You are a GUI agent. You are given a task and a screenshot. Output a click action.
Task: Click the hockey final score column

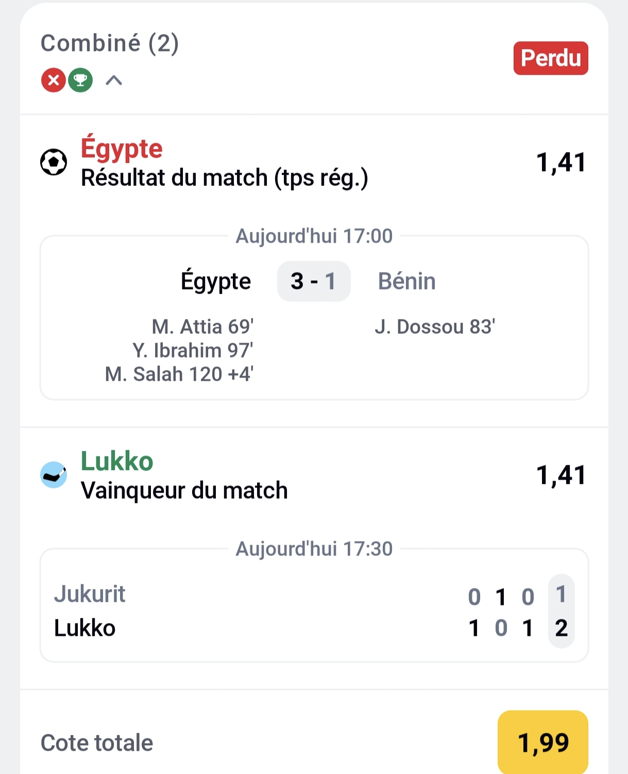click(x=561, y=611)
